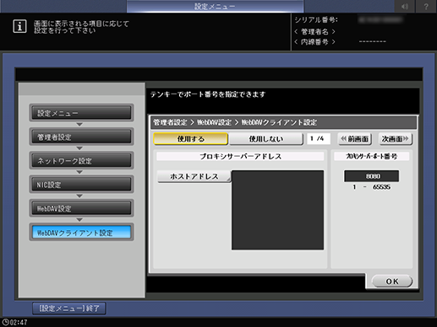
Task: Go to previous screen with 前画面
Action: tap(355, 139)
